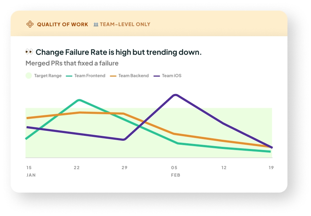Click the Change Failure Rate headline
The image size is (311, 216).
pos(119,52)
